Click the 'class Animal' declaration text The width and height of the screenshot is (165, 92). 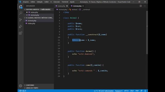[70, 18]
